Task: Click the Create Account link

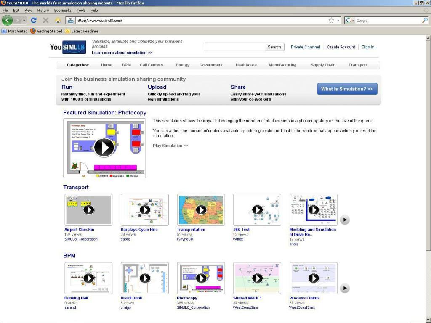Action: pyautogui.click(x=341, y=47)
